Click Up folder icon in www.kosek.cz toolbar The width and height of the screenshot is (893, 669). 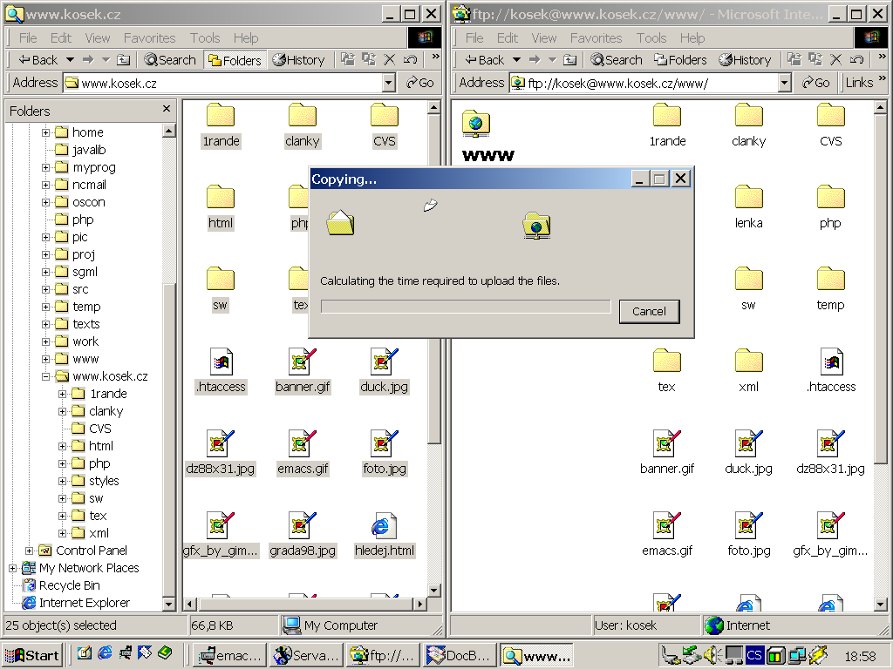click(x=124, y=60)
